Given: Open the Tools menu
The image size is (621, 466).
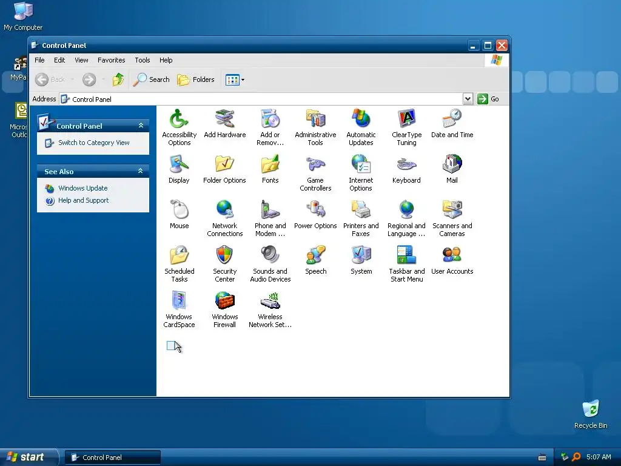Looking at the screenshot, I should 142,60.
